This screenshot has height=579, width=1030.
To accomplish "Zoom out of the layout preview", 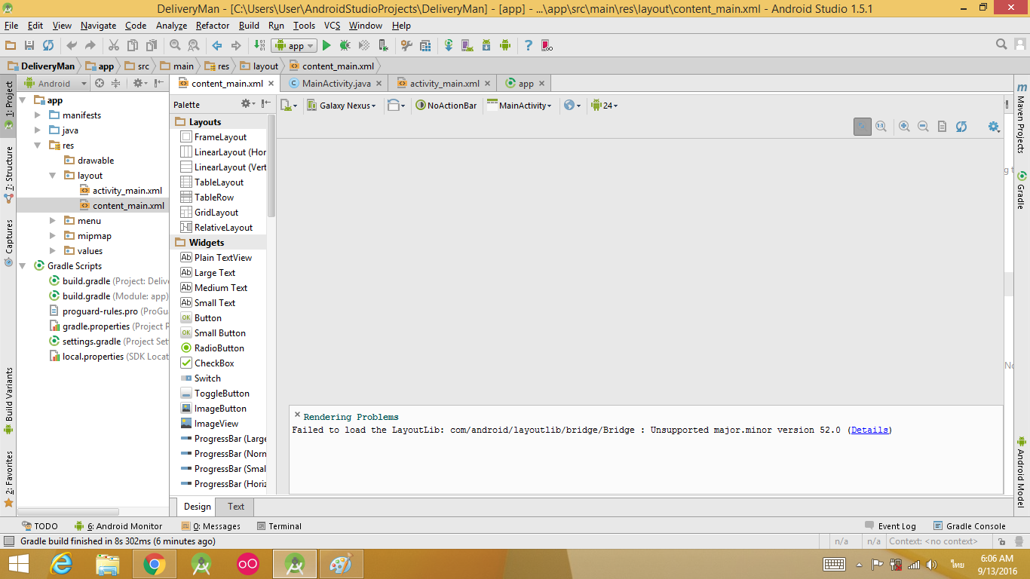I will (923, 127).
